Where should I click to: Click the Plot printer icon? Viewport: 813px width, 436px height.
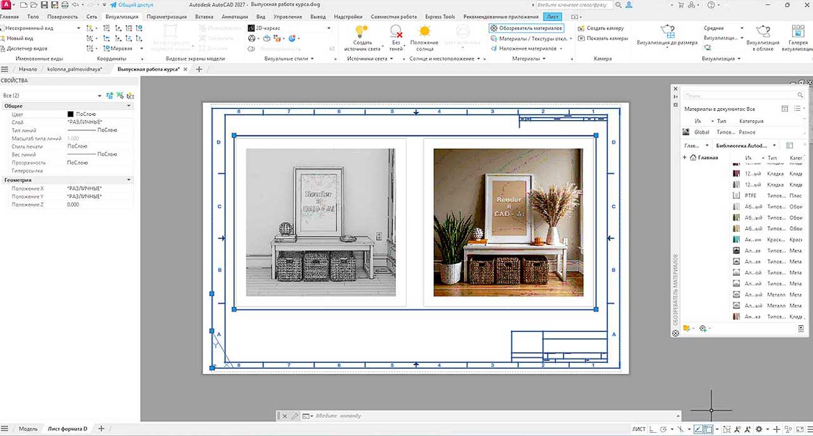coord(65,4)
